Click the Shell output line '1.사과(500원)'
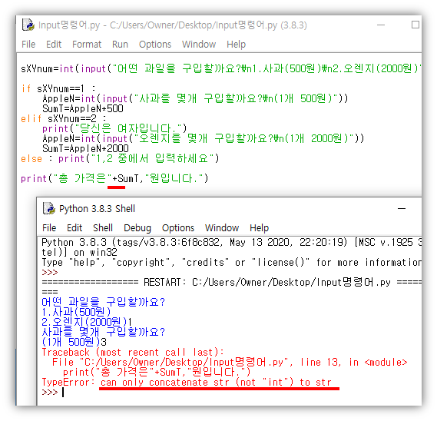The height and width of the screenshot is (421, 437). (76, 312)
